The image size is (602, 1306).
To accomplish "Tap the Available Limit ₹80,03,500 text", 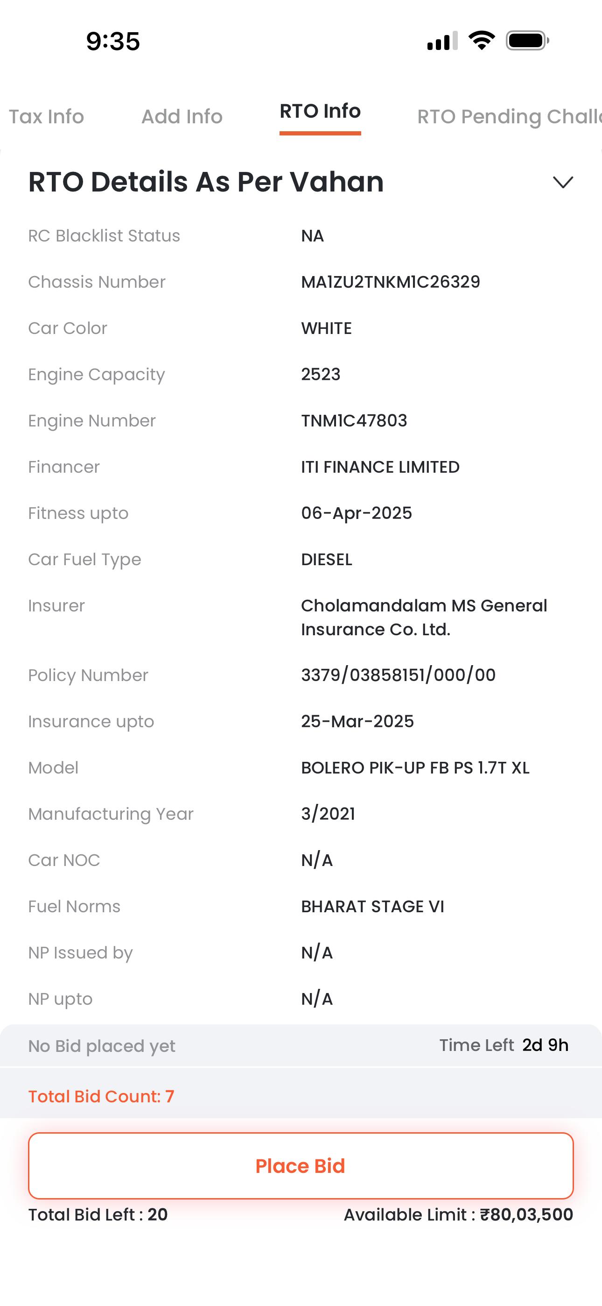I will (458, 1214).
